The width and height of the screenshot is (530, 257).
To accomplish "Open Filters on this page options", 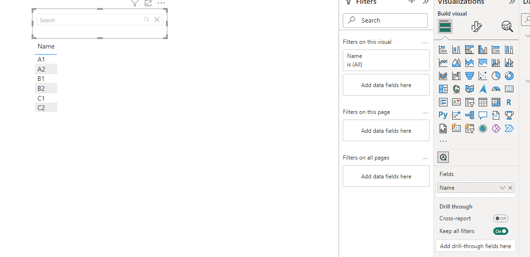I will (x=425, y=112).
